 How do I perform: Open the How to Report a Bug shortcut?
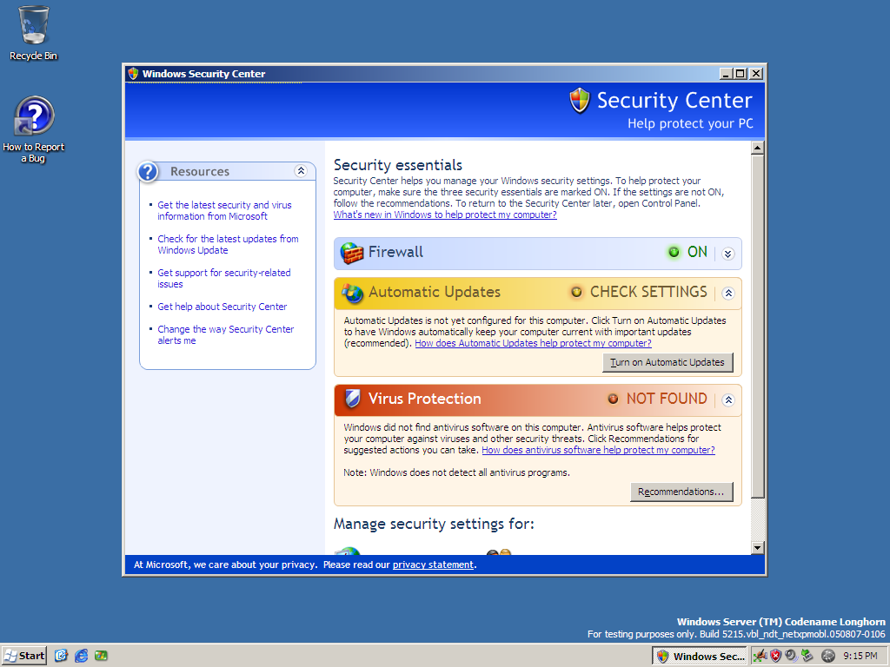point(34,129)
